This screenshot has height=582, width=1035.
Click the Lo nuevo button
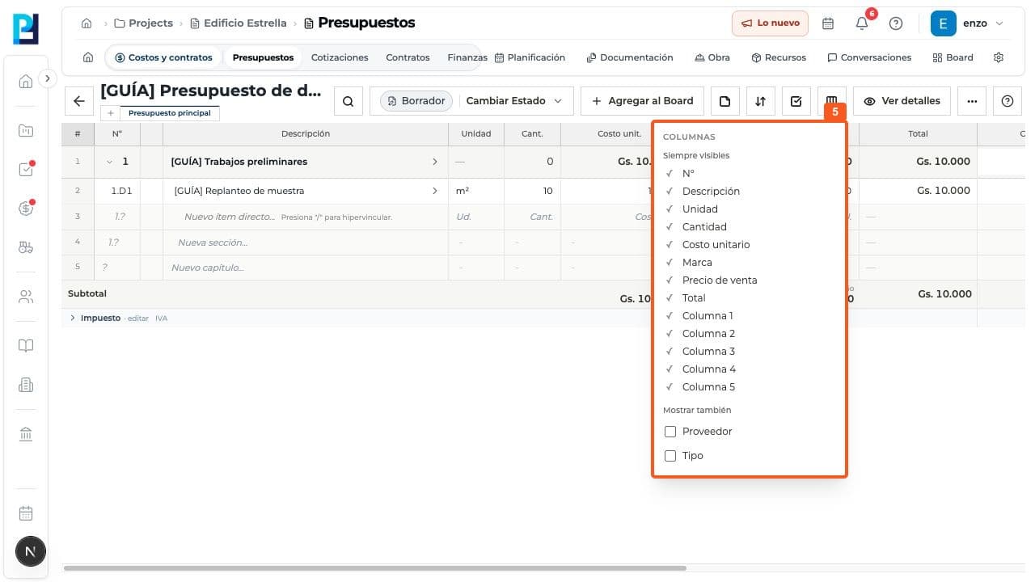point(770,23)
